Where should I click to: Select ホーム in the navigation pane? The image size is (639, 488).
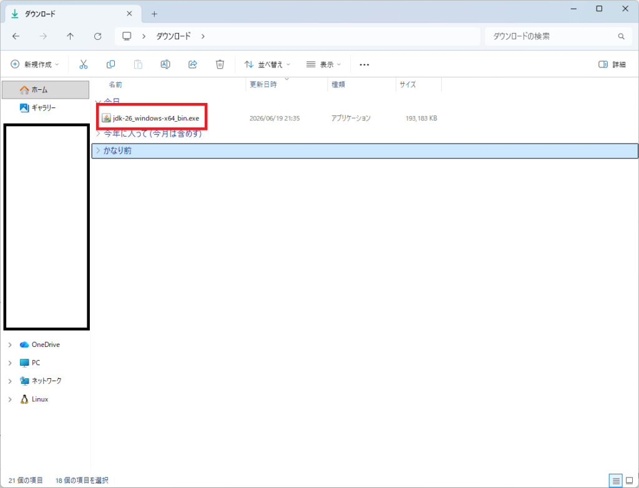[46, 90]
